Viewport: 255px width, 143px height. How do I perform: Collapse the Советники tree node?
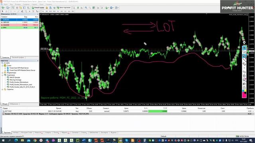(2, 75)
